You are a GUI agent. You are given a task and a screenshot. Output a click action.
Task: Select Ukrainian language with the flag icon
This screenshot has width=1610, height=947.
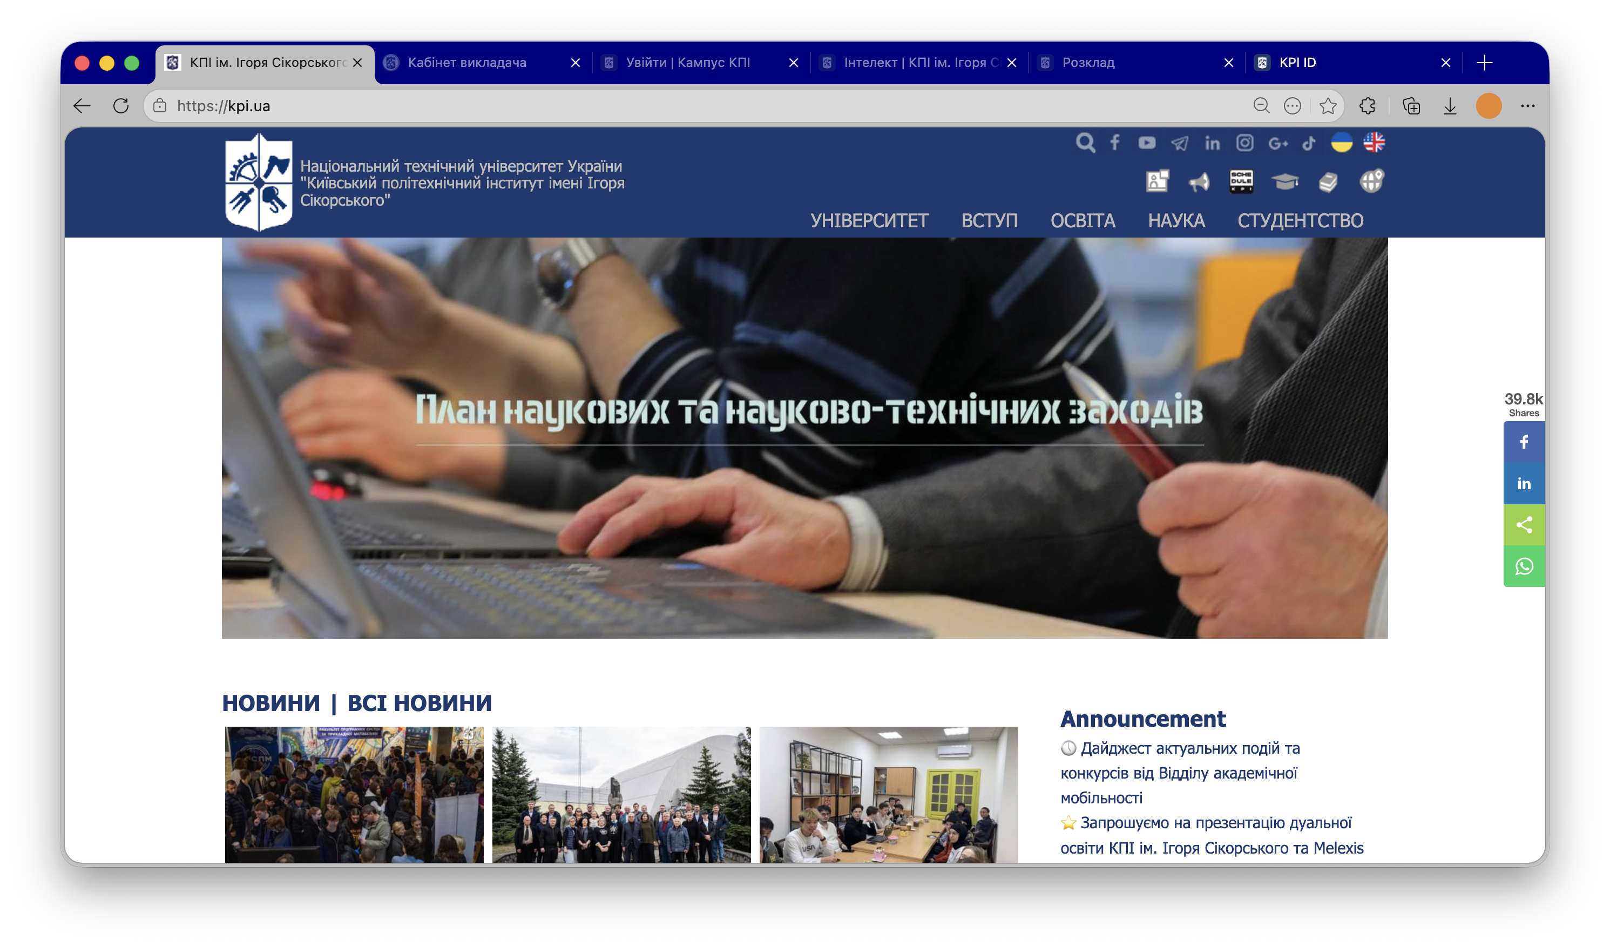pos(1342,143)
